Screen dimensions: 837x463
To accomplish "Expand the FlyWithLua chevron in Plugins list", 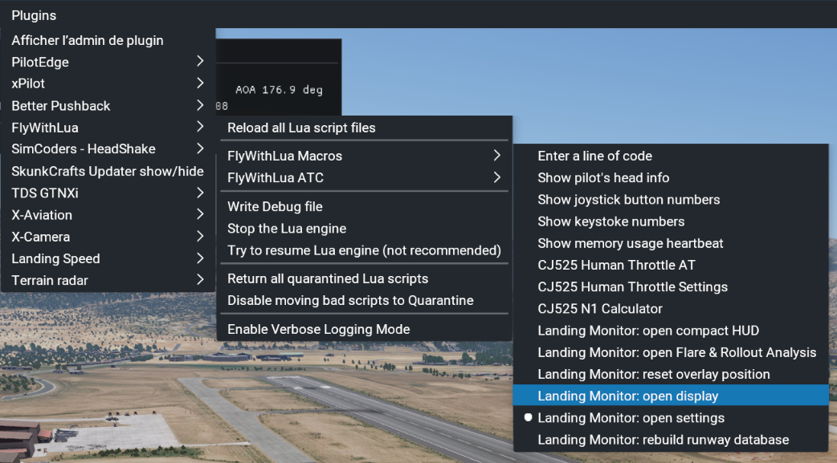I will click(x=200, y=127).
